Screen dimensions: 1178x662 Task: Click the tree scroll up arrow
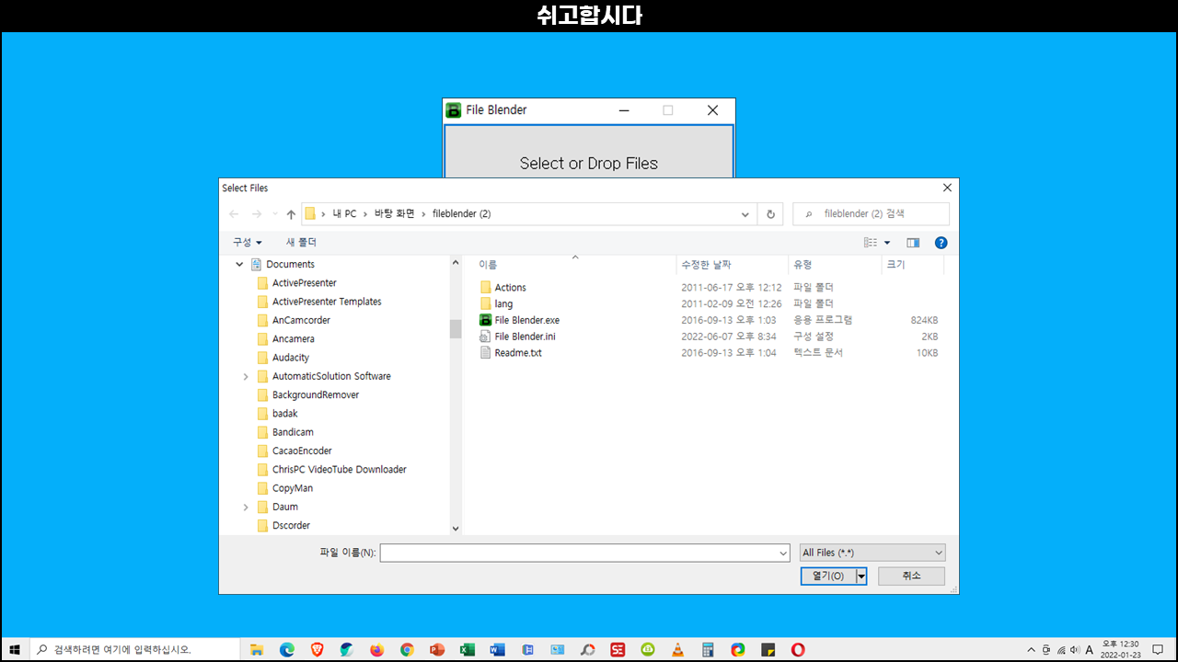[456, 263]
